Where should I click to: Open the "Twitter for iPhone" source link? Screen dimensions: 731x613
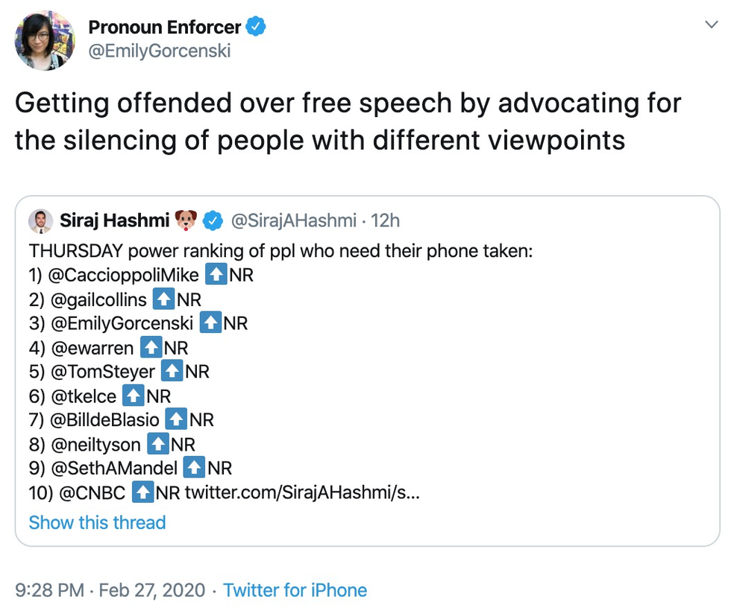tap(295, 591)
